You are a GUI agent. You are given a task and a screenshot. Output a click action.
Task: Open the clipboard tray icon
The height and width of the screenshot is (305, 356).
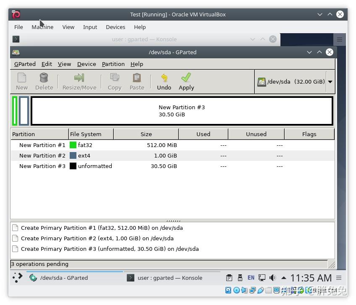coord(229,278)
